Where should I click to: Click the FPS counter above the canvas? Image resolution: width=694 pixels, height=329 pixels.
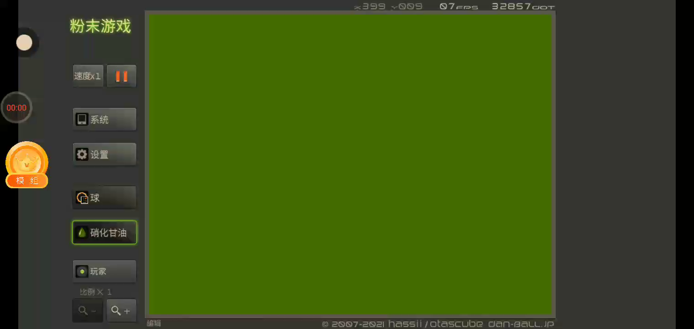click(x=459, y=6)
